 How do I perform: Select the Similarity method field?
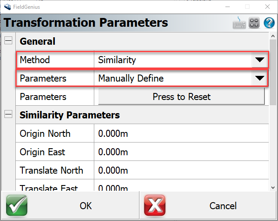pos(173,60)
